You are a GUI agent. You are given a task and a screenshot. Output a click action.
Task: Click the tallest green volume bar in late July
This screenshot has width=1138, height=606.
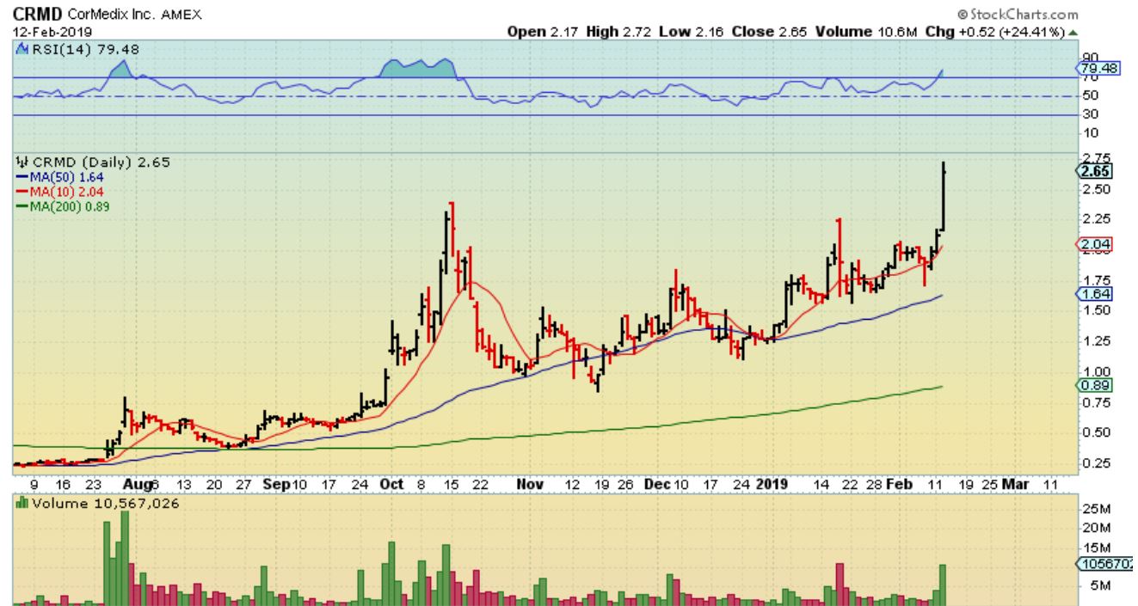[125, 558]
